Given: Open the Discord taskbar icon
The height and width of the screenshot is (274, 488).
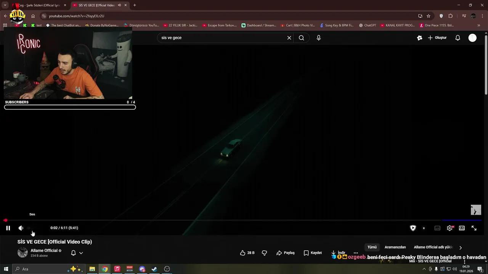Looking at the screenshot, I should [142, 269].
